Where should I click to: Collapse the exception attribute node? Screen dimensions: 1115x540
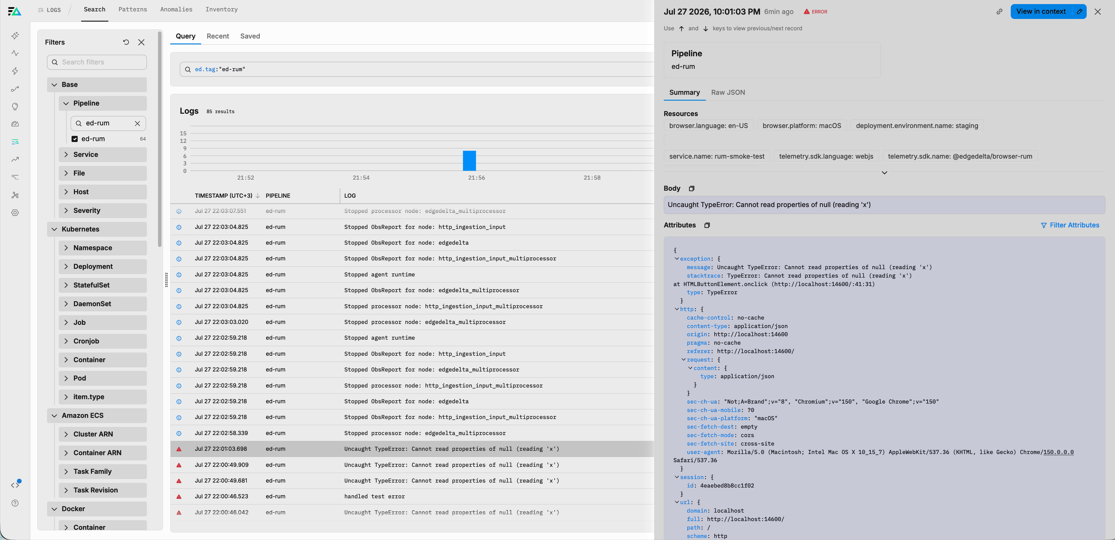pyautogui.click(x=677, y=259)
